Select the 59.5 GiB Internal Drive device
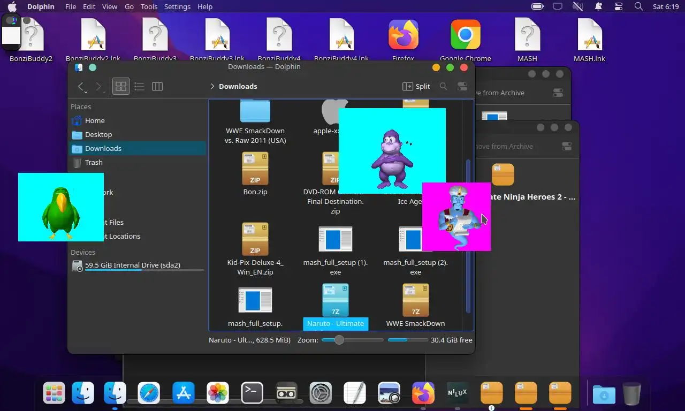 [x=138, y=265]
